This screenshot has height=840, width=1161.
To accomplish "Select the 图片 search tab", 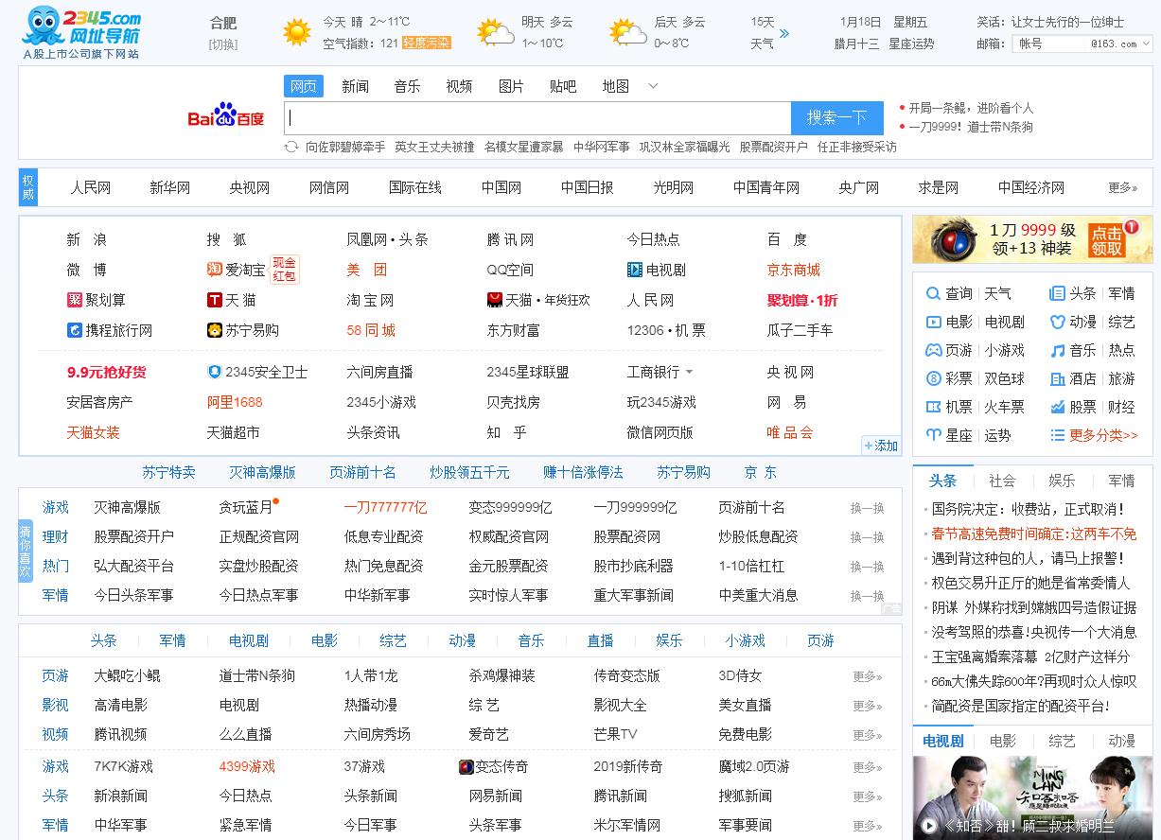I will [511, 86].
